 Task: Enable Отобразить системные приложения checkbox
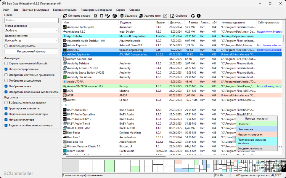click(6, 75)
